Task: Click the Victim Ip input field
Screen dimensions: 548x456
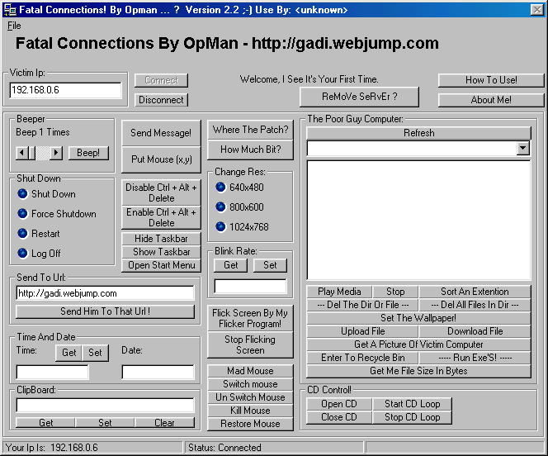Action: tap(65, 91)
